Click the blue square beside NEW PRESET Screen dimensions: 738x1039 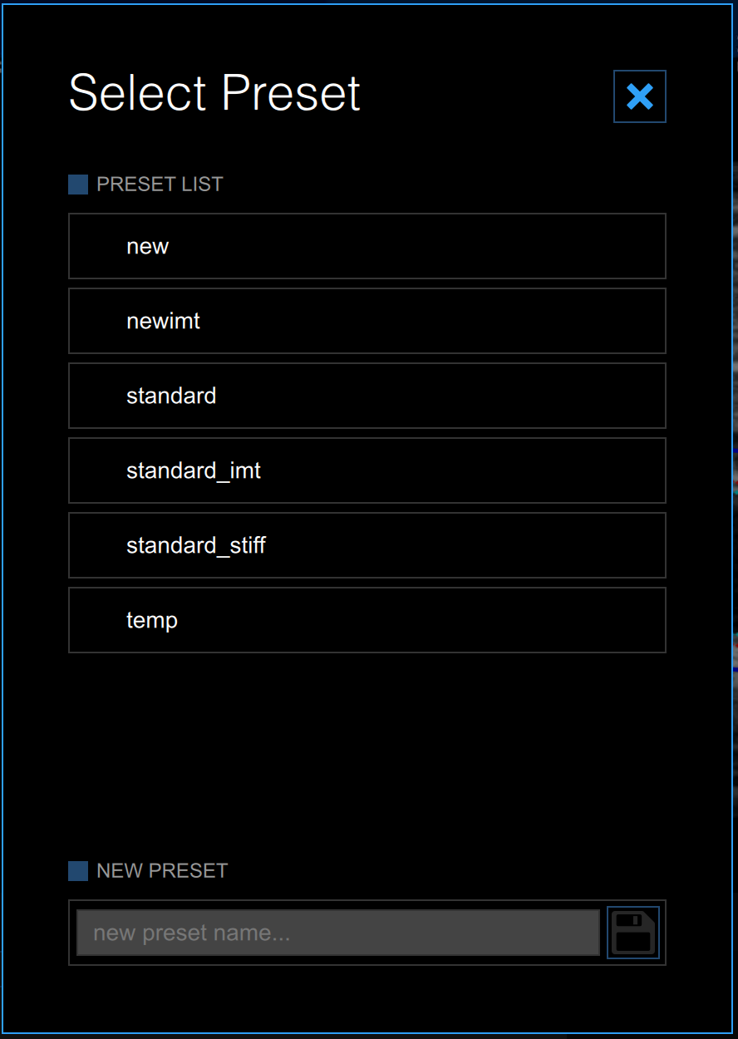(x=78, y=871)
